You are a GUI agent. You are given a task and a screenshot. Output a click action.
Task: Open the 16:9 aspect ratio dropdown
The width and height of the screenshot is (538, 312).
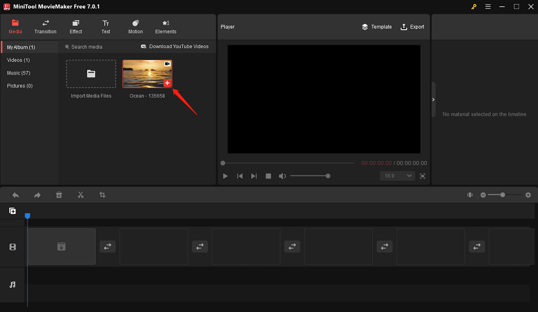(397, 175)
